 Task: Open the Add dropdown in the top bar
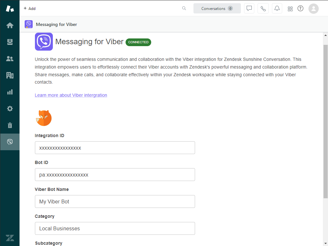pos(29,8)
